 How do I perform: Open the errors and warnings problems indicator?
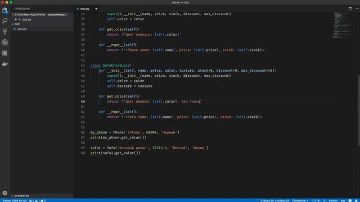(38, 200)
